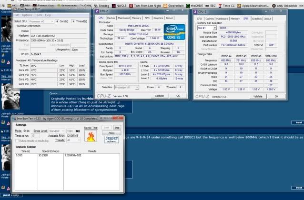Screen dimensions: 304x200
Task: Click the Intel Core i5 logo in CPU-Z
Action: (x=174, y=32)
